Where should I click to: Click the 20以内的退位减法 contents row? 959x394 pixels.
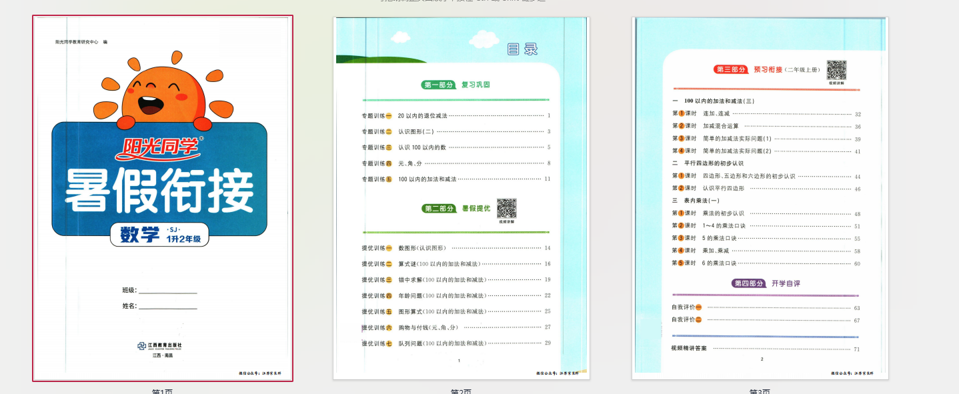pos(456,115)
